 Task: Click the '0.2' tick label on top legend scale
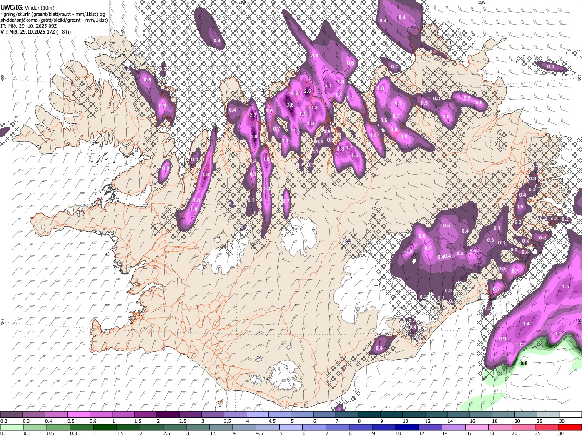[x=4, y=421]
